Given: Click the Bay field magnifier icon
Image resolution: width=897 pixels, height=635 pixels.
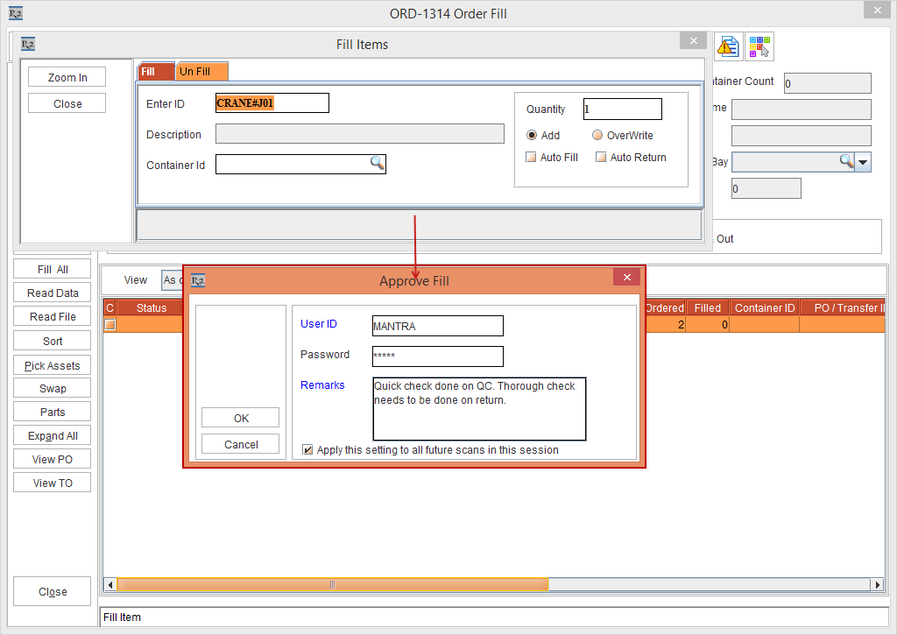Looking at the screenshot, I should tap(846, 161).
